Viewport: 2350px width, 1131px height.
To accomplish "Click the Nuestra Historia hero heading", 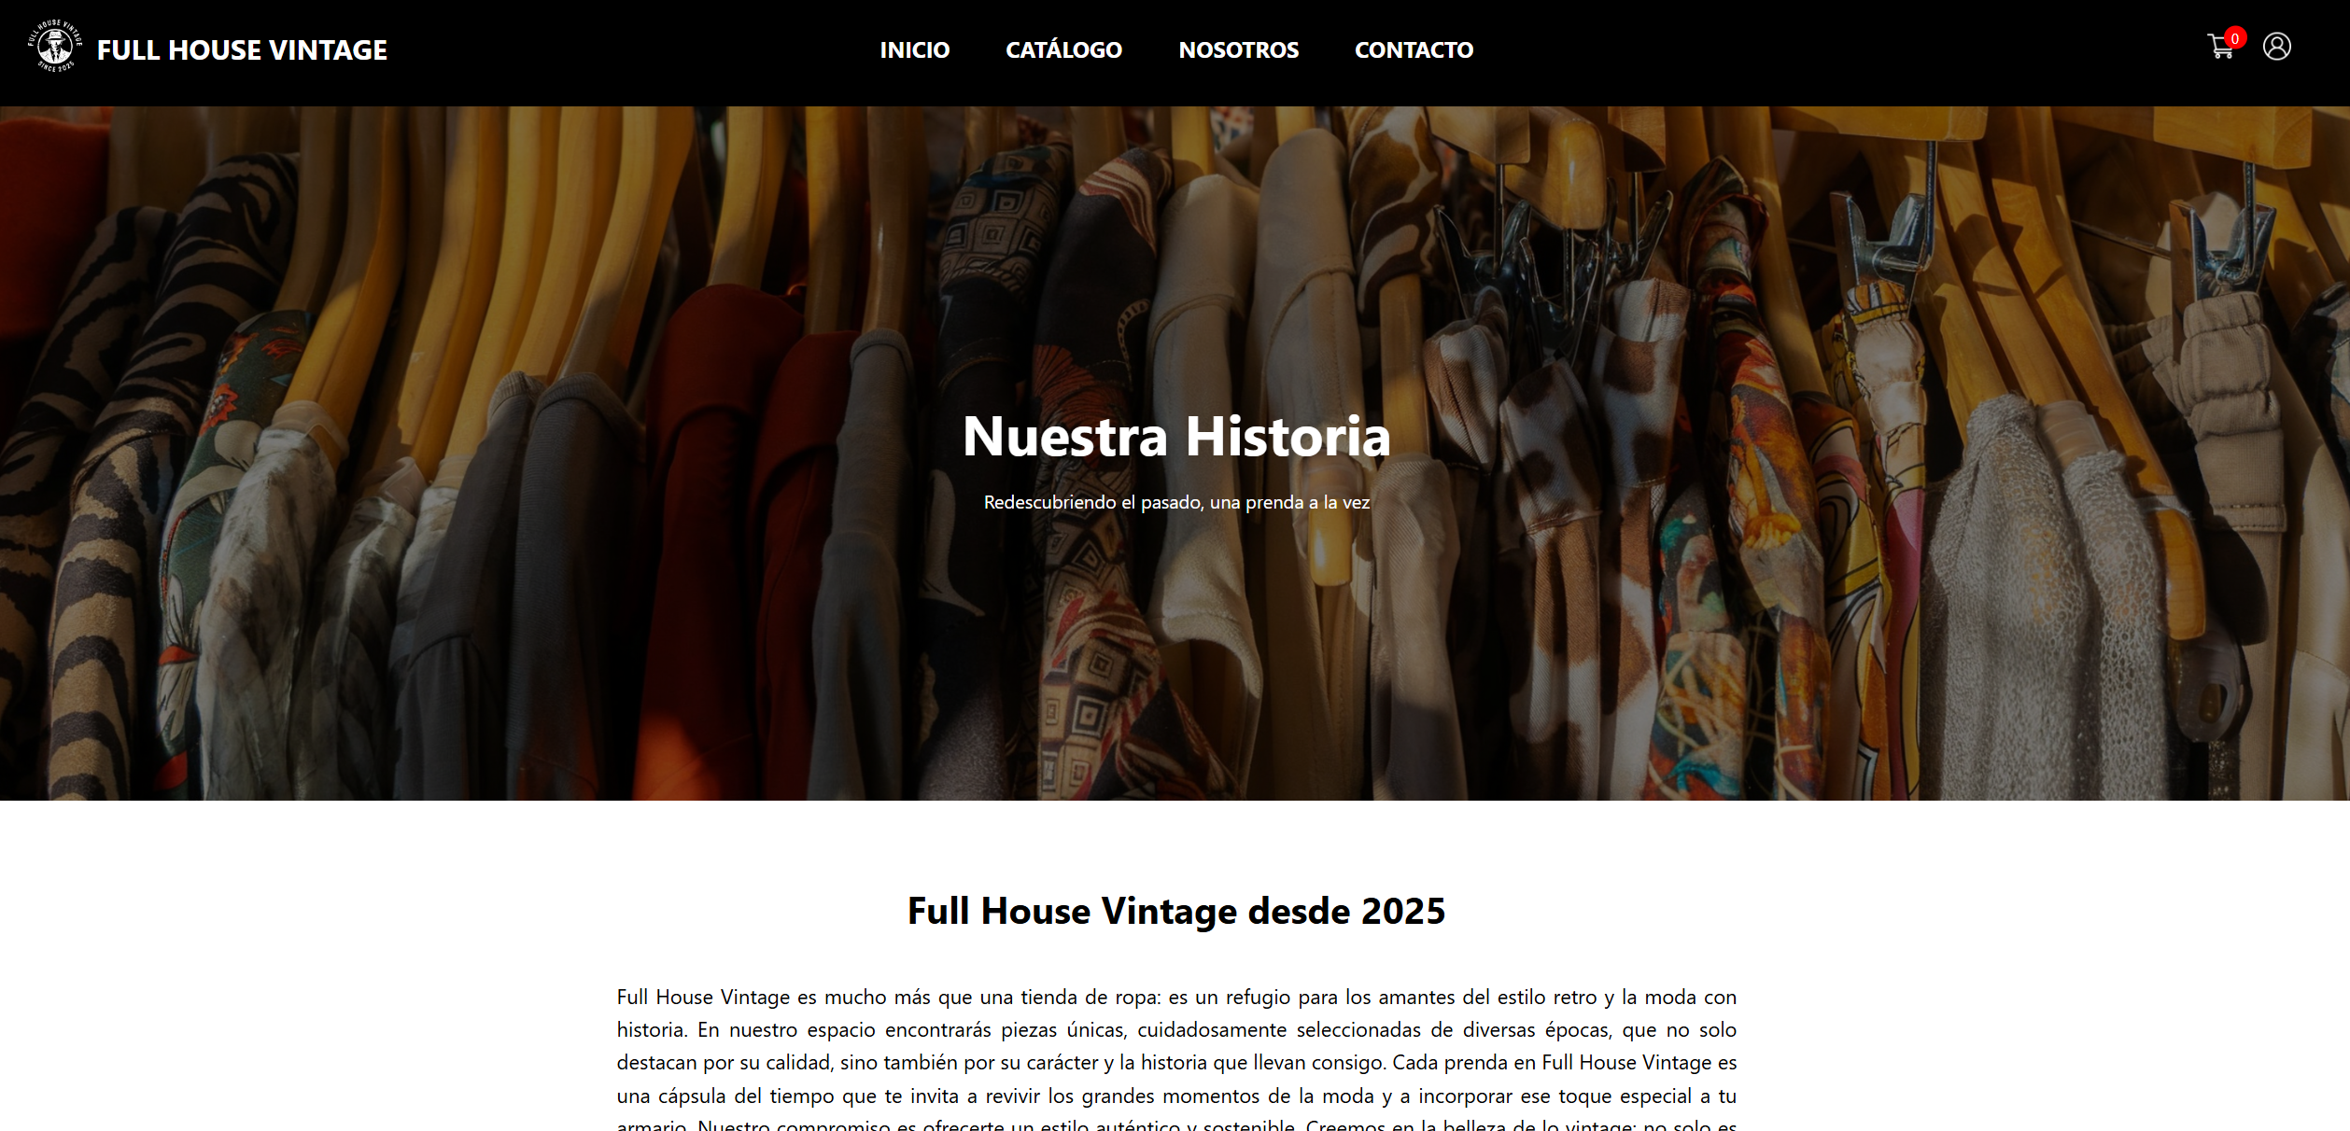I will pyautogui.click(x=1176, y=436).
